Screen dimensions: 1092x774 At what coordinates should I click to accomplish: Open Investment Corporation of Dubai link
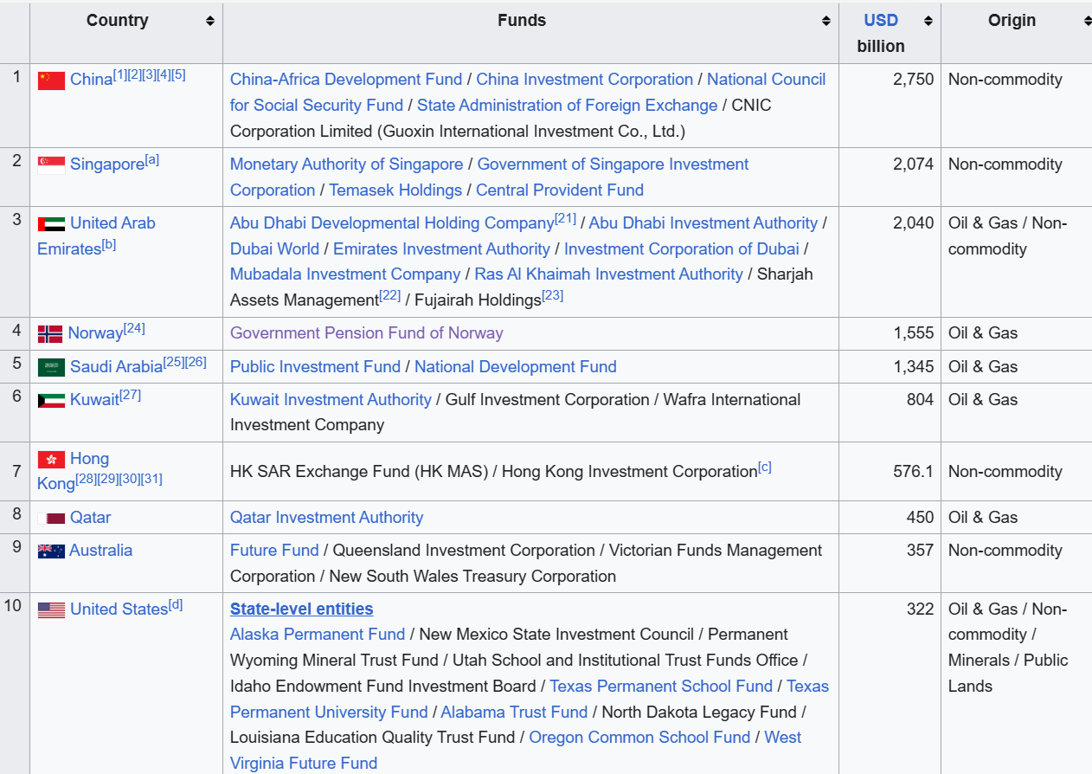[682, 249]
